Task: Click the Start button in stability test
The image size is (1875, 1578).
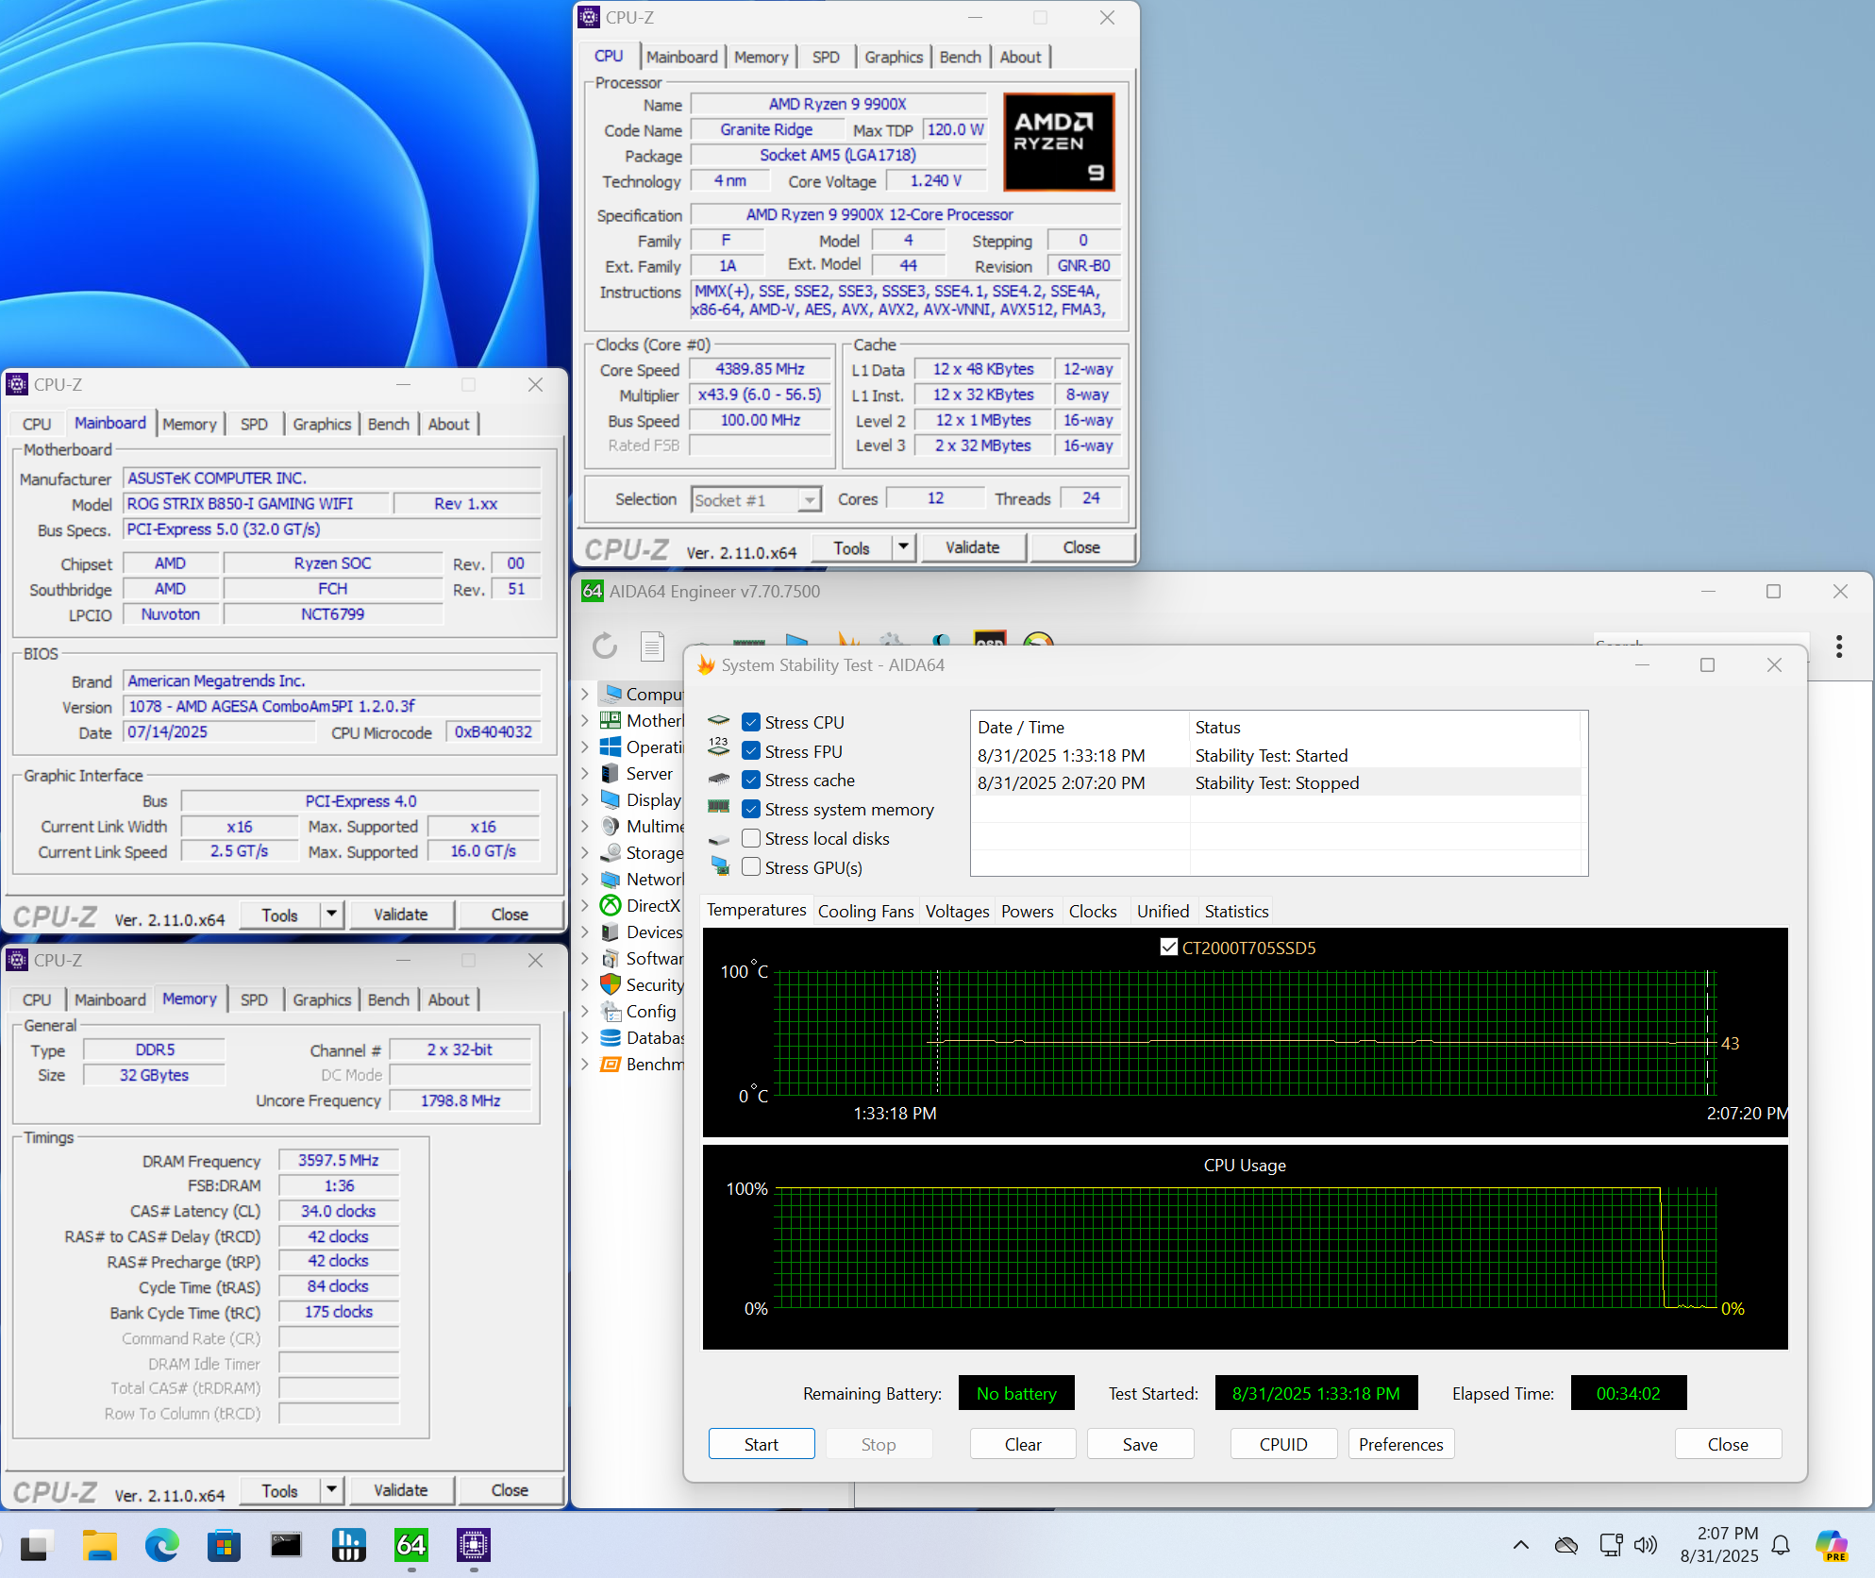Action: pyautogui.click(x=761, y=1444)
